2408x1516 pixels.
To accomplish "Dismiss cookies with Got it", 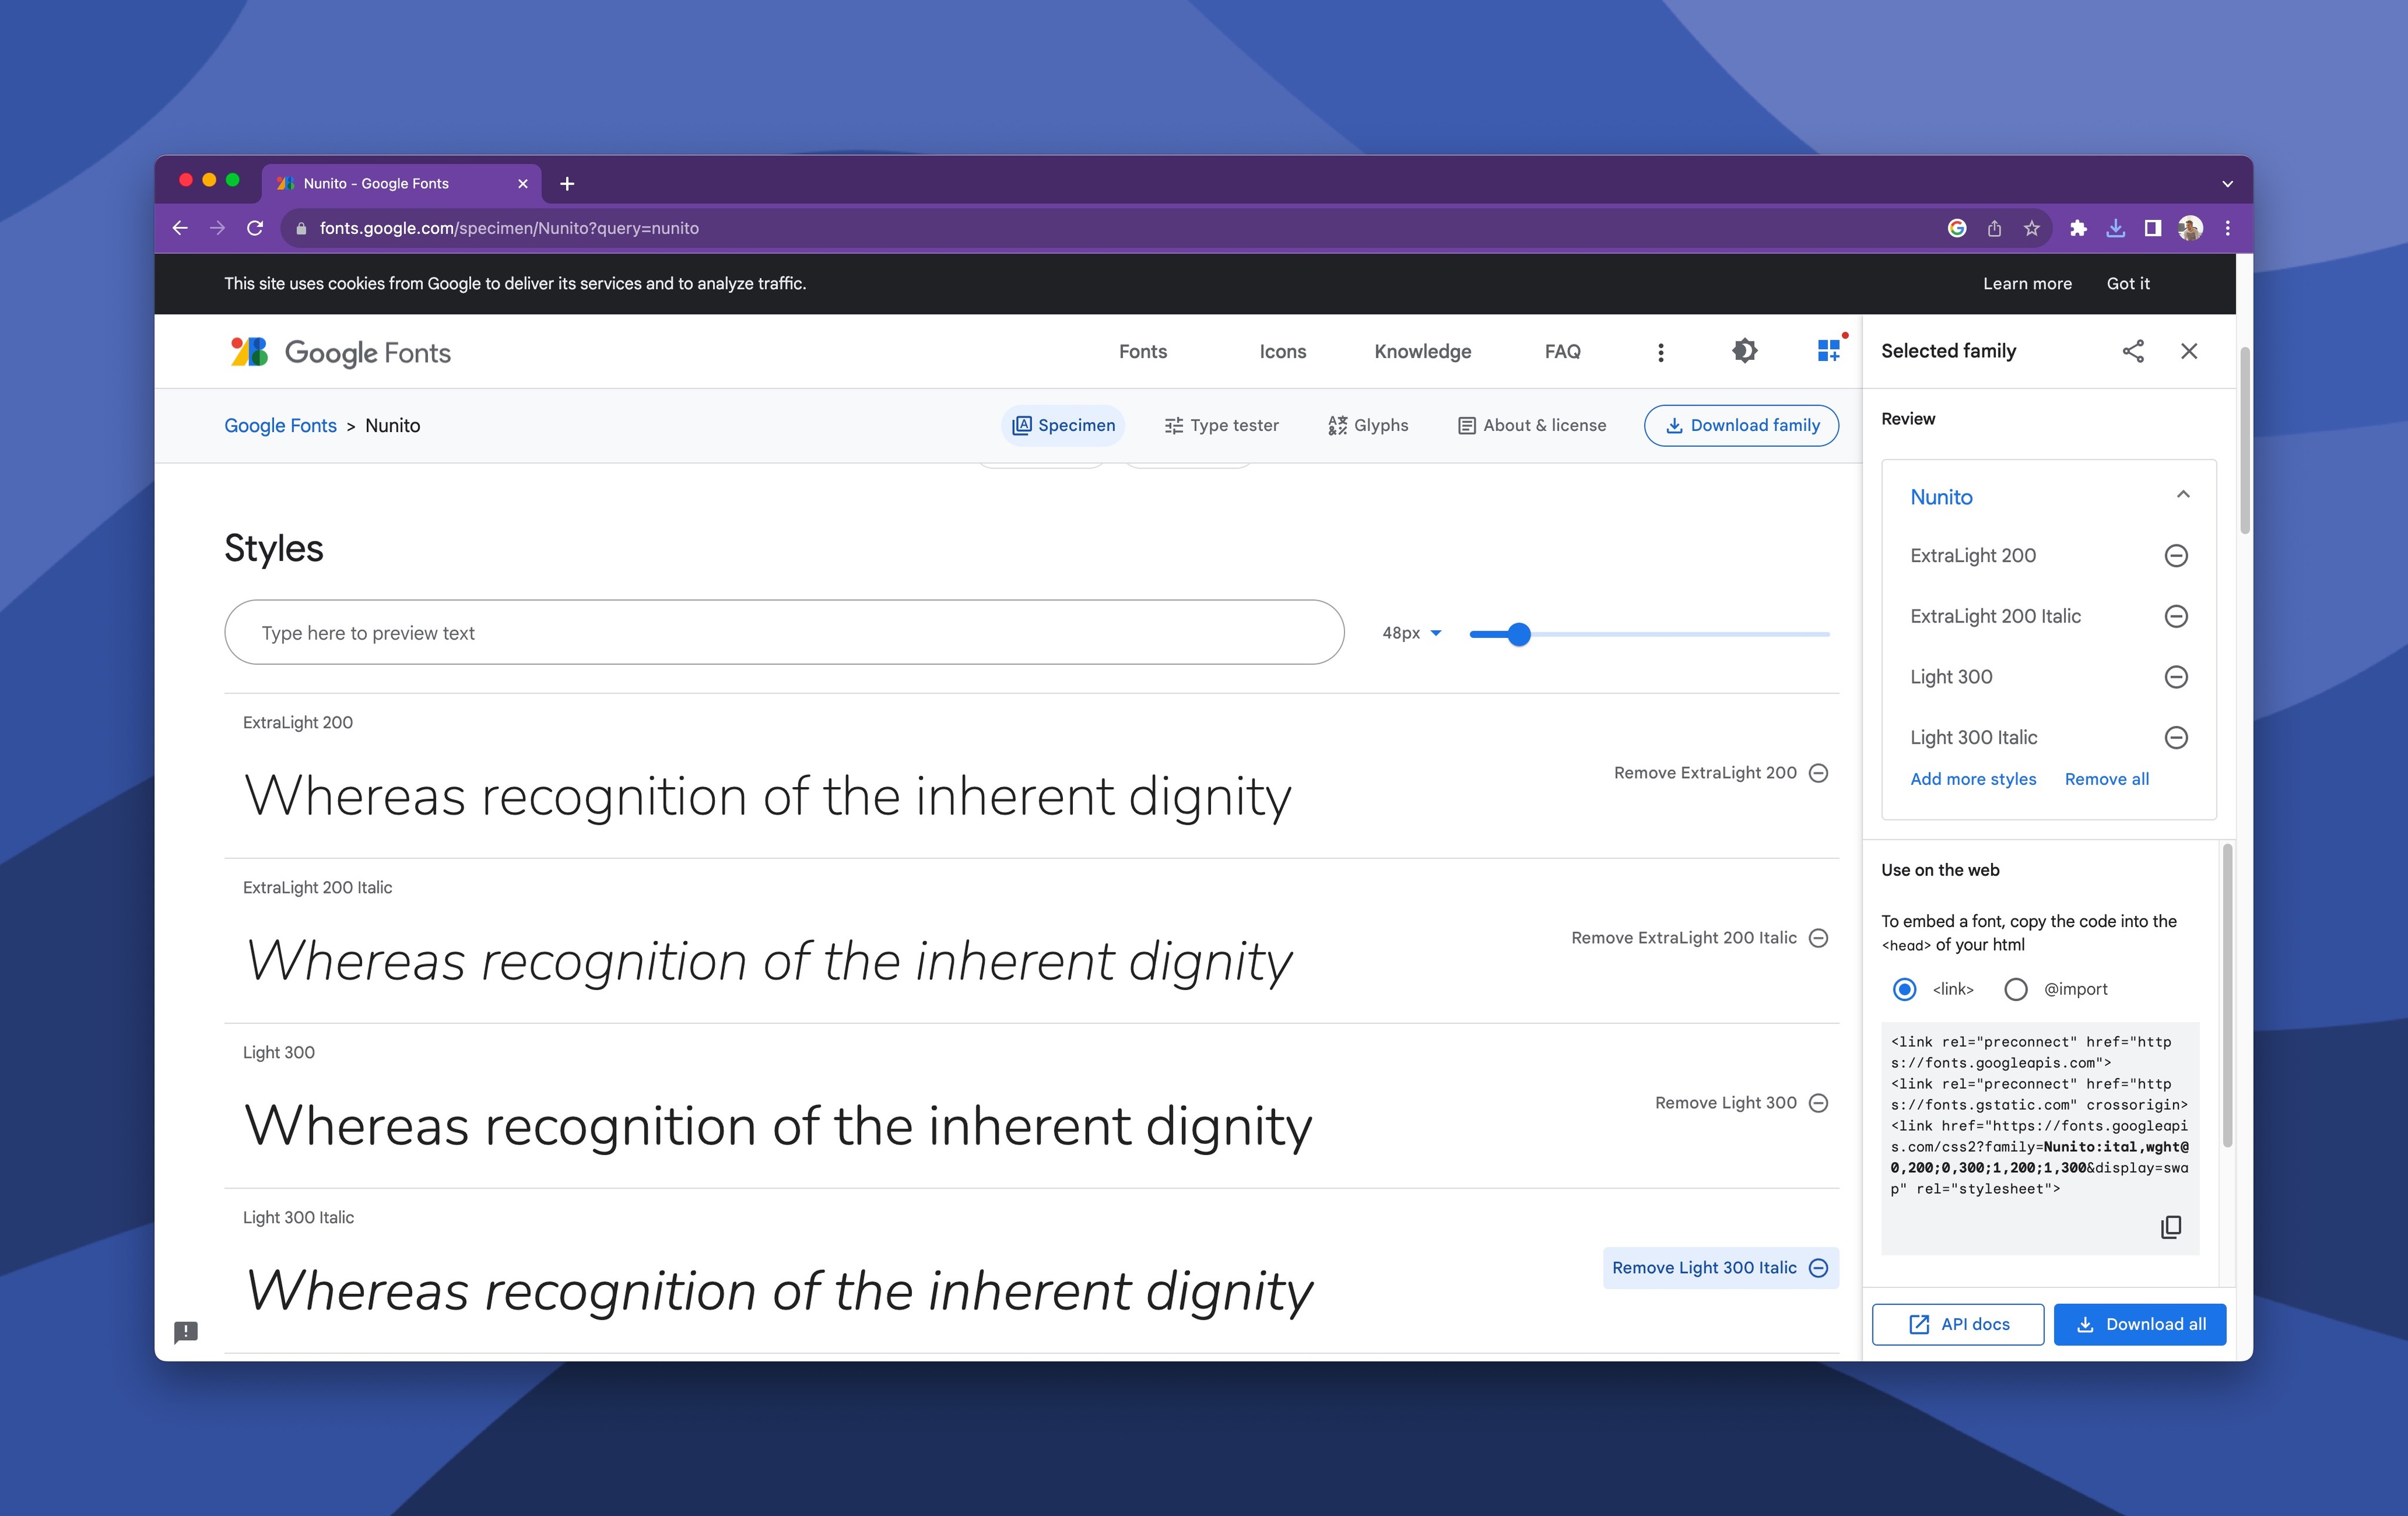I will (2128, 283).
